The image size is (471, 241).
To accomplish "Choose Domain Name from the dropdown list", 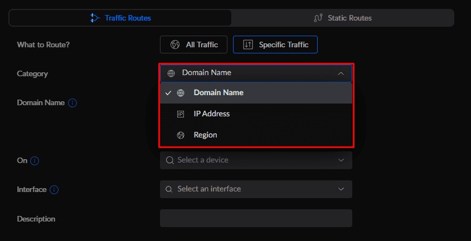I will pos(256,93).
